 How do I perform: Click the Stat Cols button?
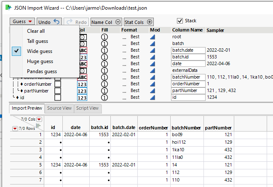coord(139,22)
